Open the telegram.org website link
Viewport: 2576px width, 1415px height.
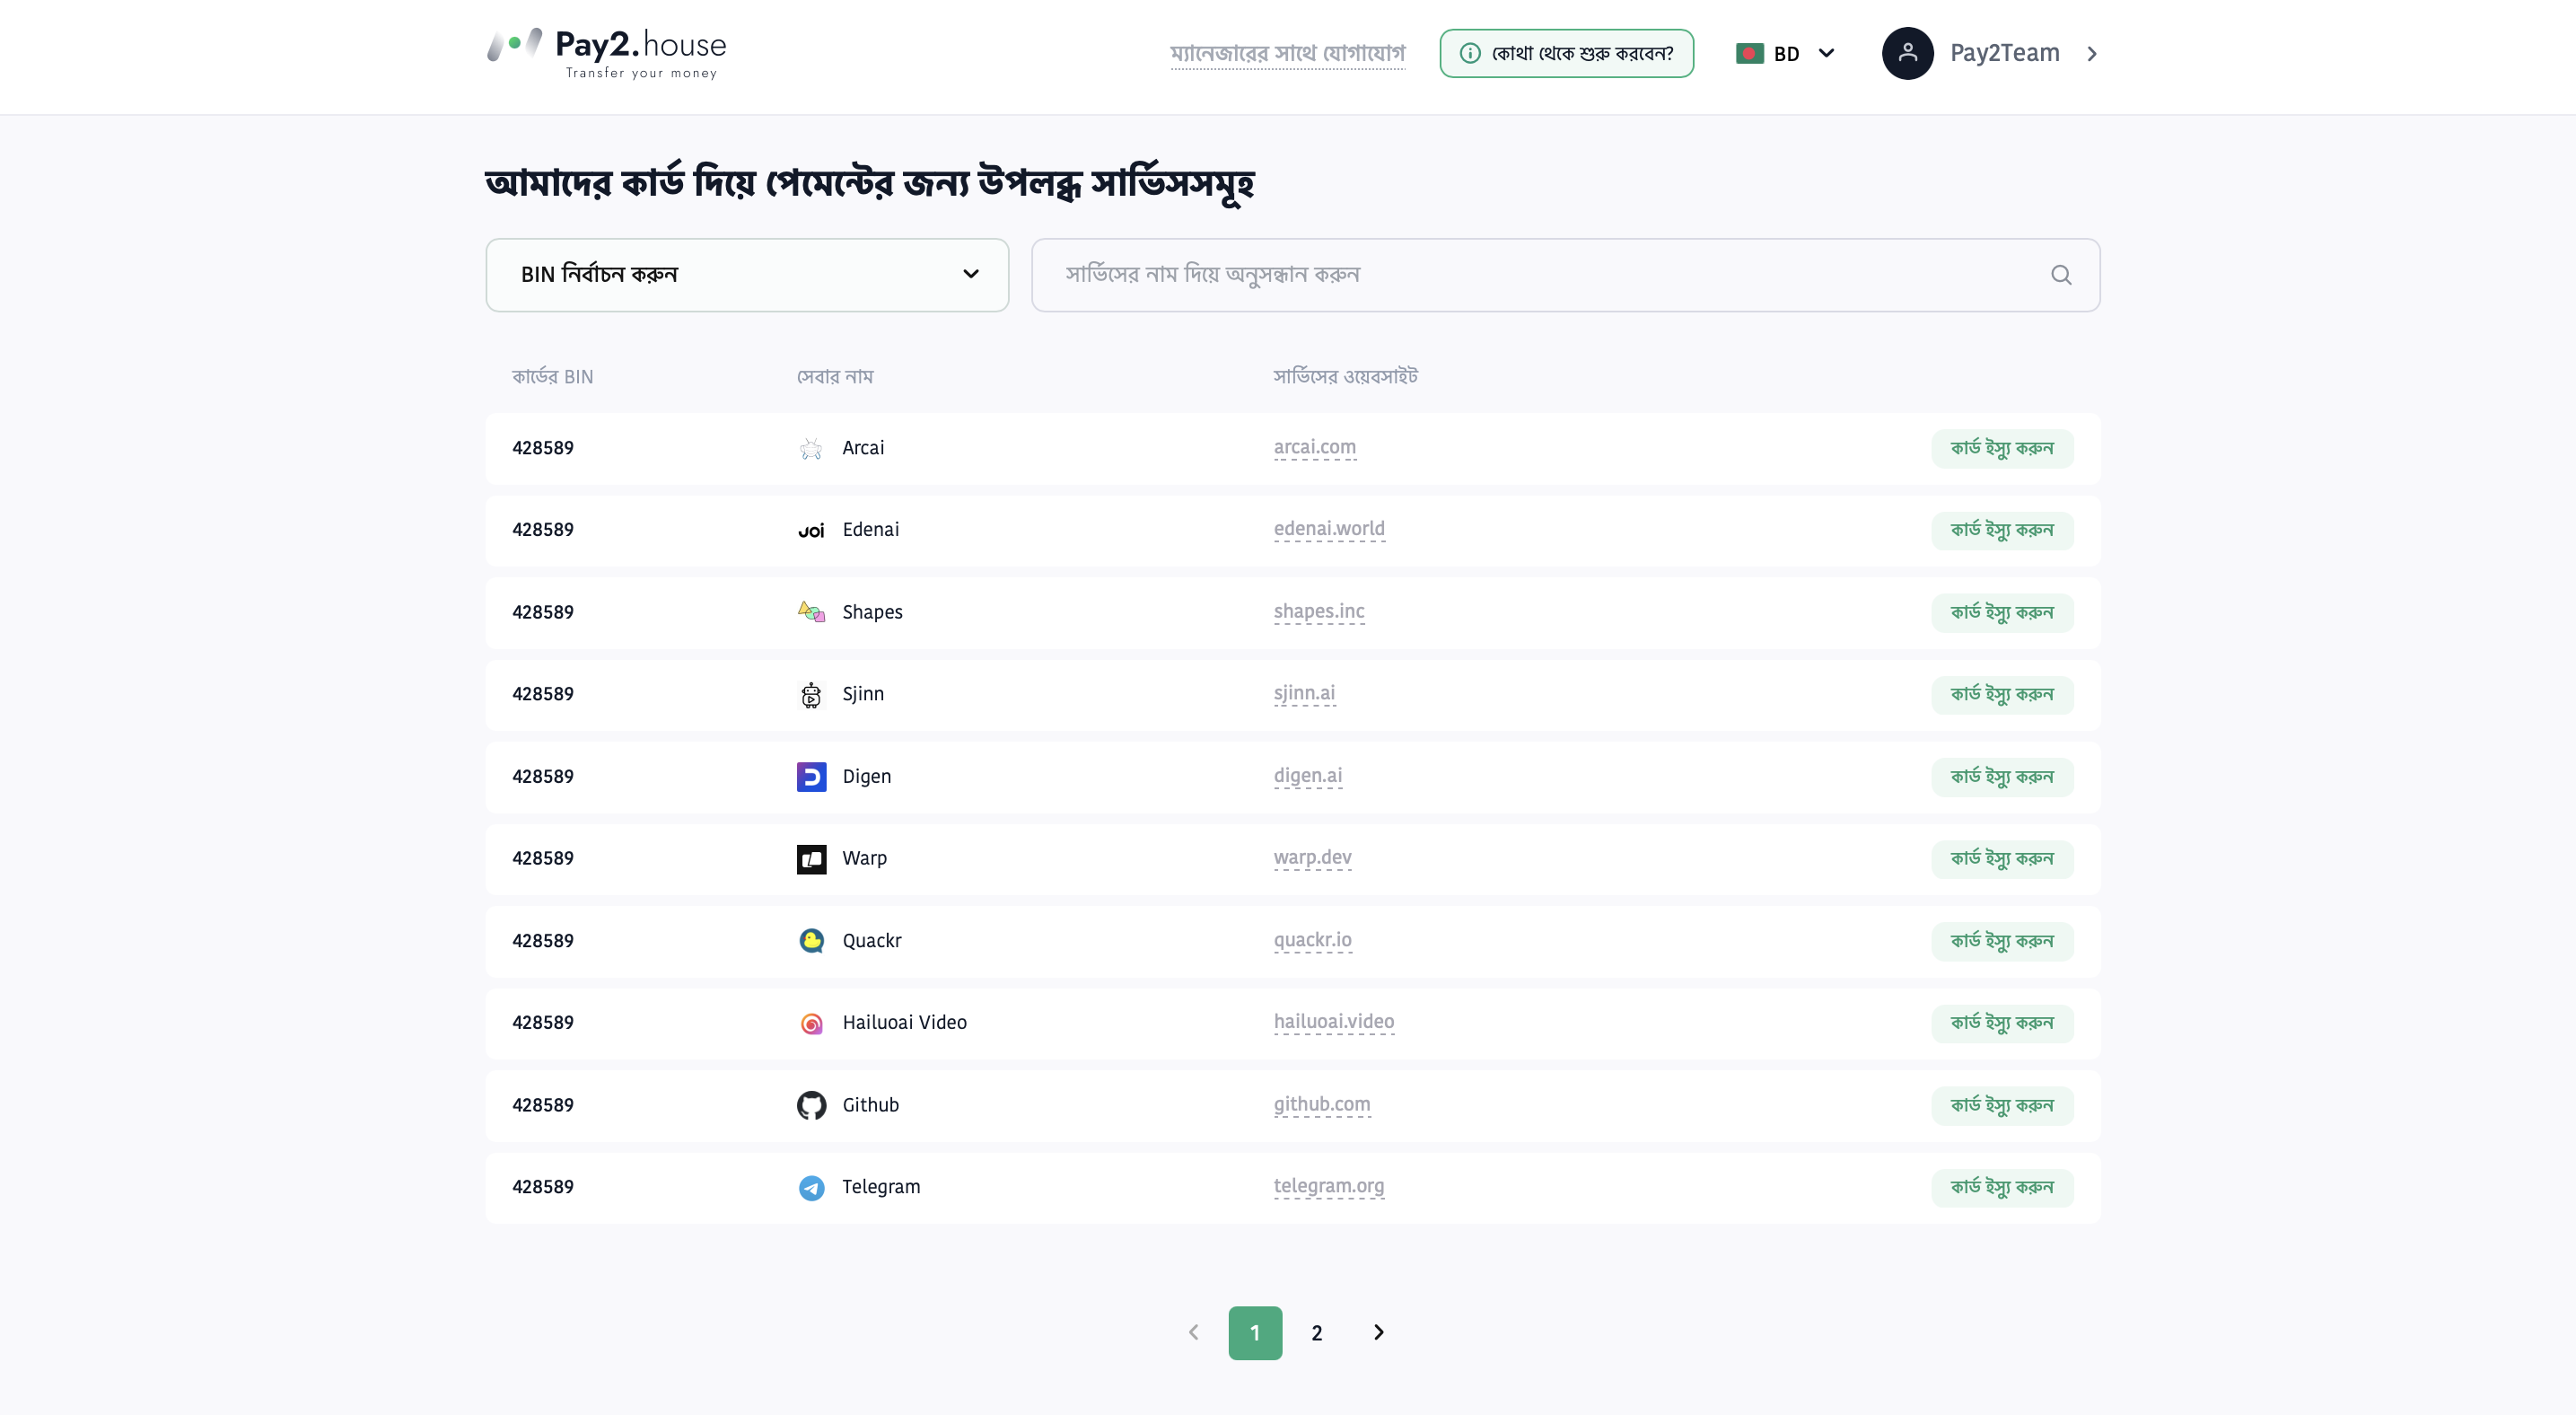tap(1329, 1186)
